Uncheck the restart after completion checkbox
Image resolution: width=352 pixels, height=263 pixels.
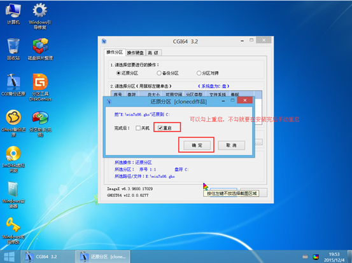[x=160, y=128]
